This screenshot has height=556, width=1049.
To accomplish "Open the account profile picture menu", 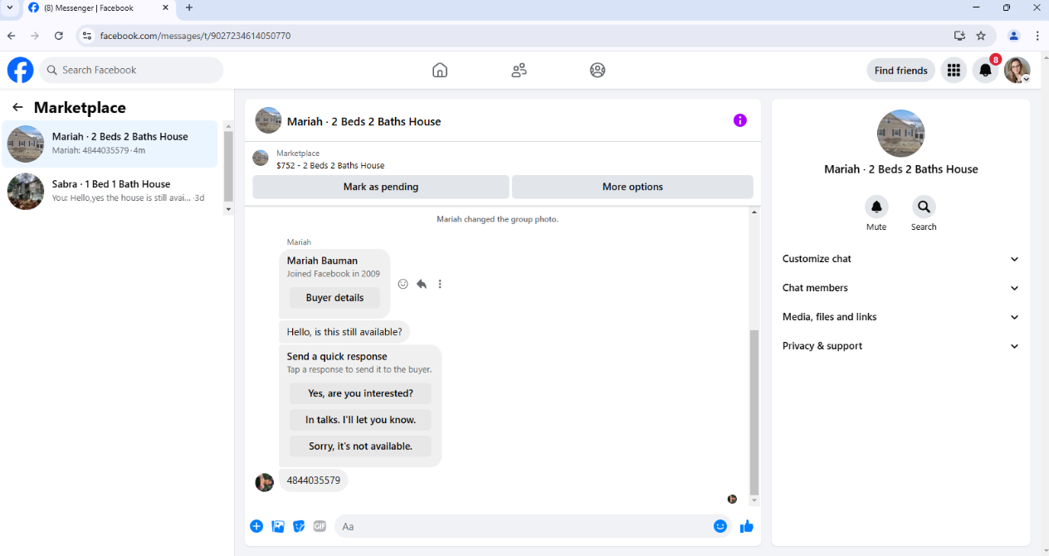I will coord(1017,71).
